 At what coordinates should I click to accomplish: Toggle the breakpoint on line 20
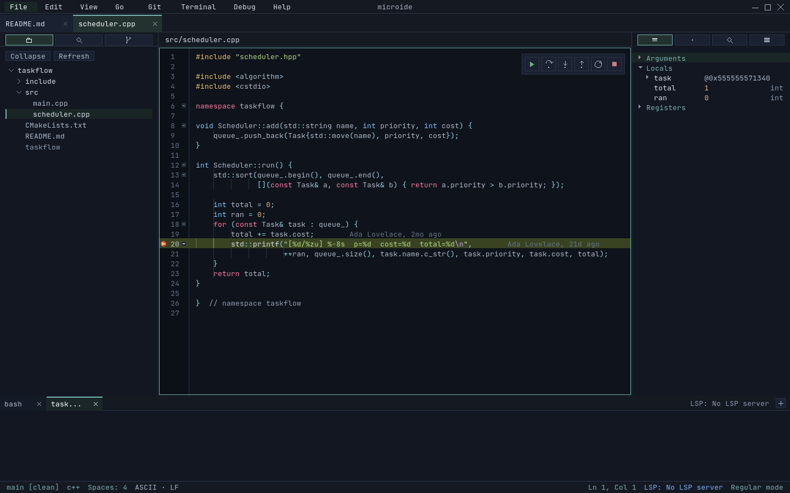(163, 244)
